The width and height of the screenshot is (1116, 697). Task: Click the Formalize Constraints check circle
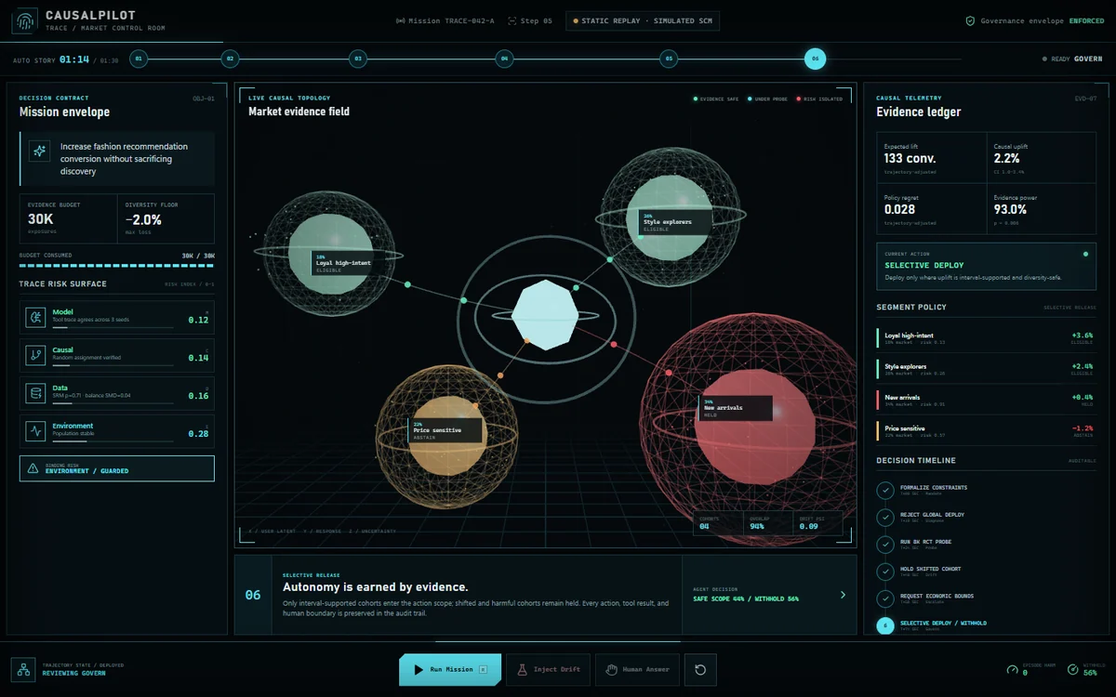click(x=885, y=489)
